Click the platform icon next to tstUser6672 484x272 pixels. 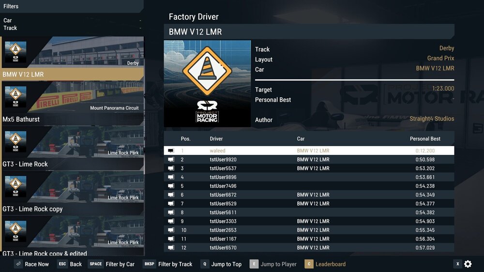coord(171,195)
